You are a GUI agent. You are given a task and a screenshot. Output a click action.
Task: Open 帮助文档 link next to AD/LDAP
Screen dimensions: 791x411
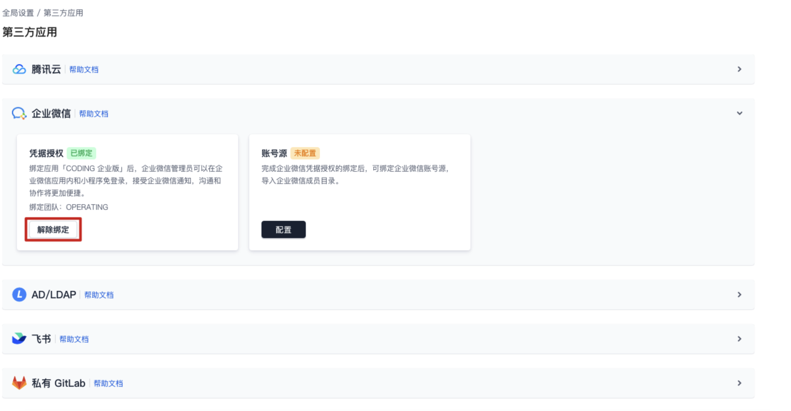[99, 295]
